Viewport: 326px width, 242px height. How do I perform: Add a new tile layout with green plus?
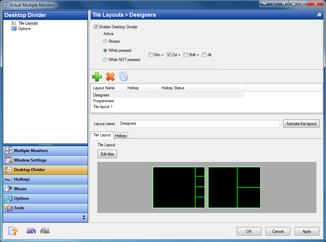point(97,77)
